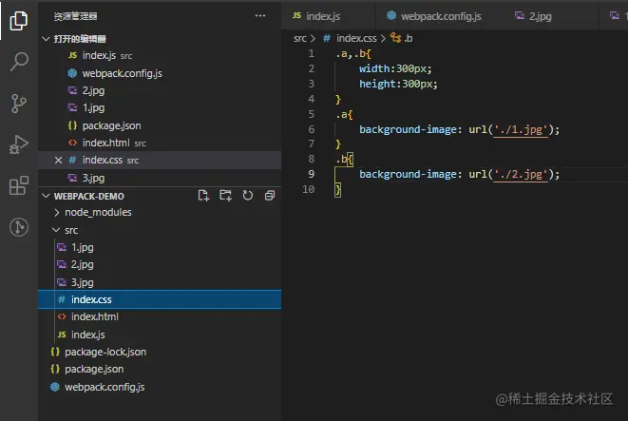Viewport: 628px width, 421px height.
Task: Click the New File icon in WEBPACK-DEMO header
Action: click(203, 195)
